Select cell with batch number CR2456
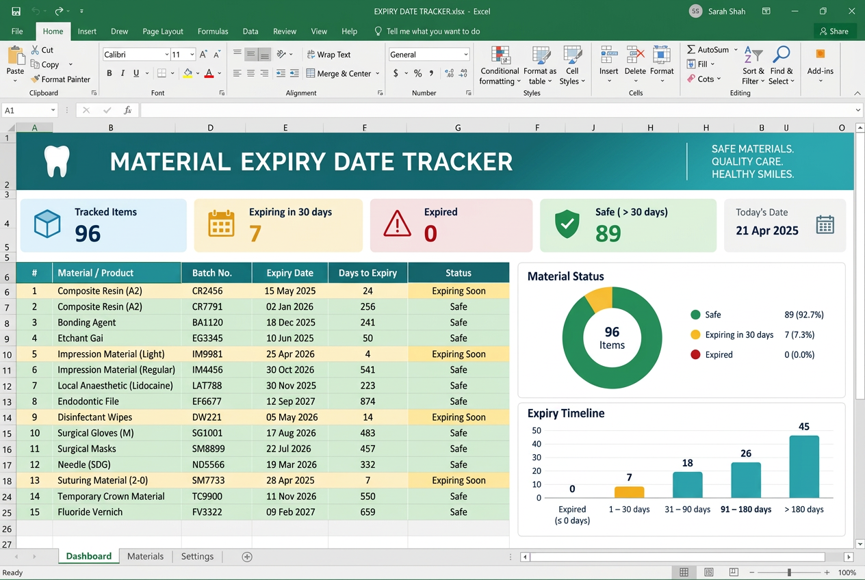The height and width of the screenshot is (580, 865). tap(216, 291)
